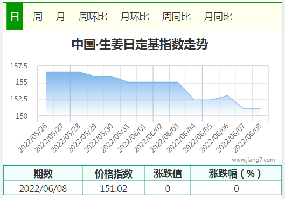
Task: Click x-axis date 2022/05/31
Action: tap(115, 138)
